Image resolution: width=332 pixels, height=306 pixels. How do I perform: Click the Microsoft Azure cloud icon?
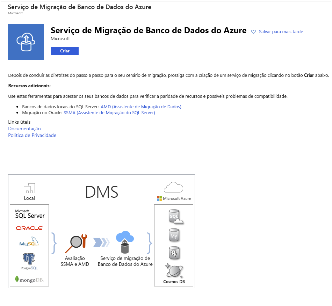tap(174, 187)
